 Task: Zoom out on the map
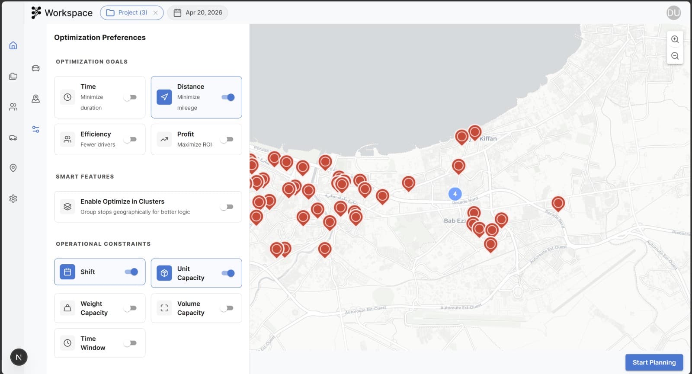[x=675, y=56]
